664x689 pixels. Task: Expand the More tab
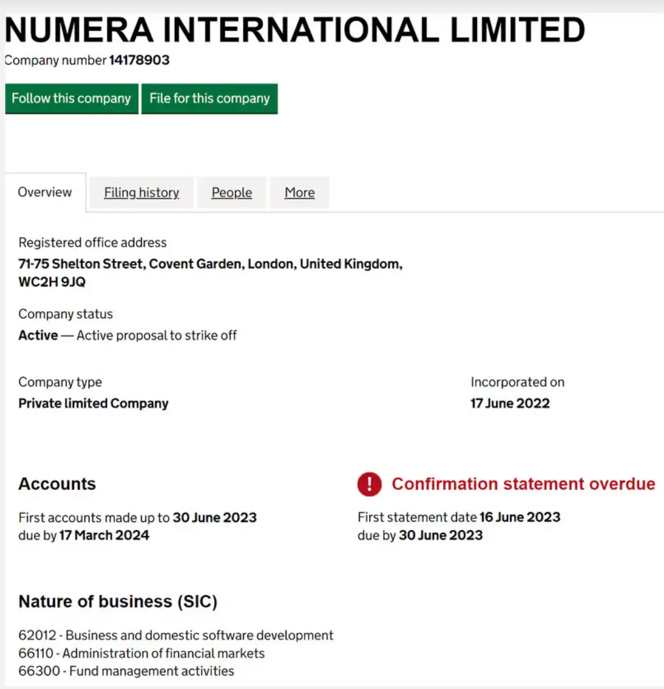299,192
